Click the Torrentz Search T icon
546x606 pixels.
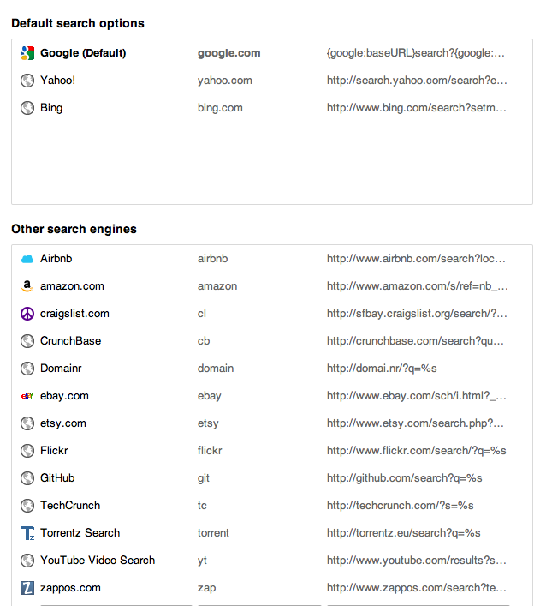27,533
